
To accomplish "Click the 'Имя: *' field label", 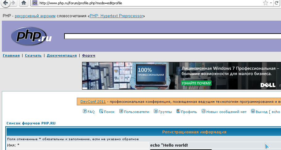I will (13, 145).
